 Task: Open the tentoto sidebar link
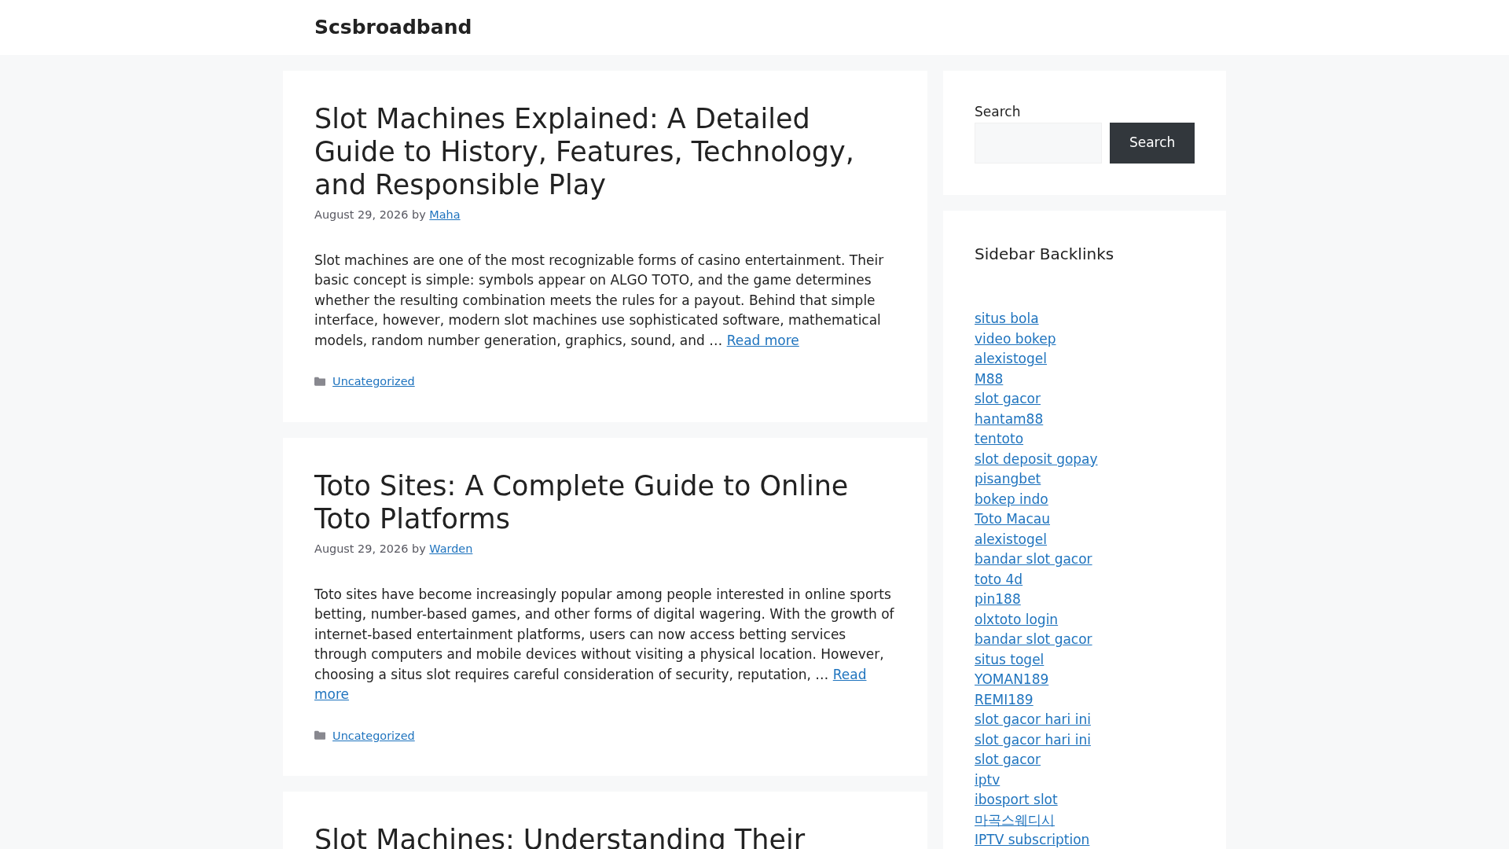coord(999,439)
